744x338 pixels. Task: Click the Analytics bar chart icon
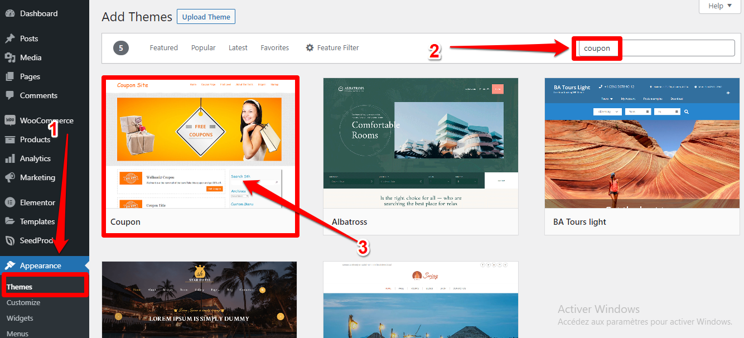coord(9,158)
